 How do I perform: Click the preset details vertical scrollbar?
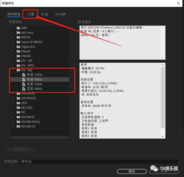pyautogui.click(x=163, y=101)
